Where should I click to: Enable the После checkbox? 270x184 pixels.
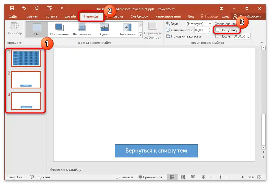click(217, 36)
